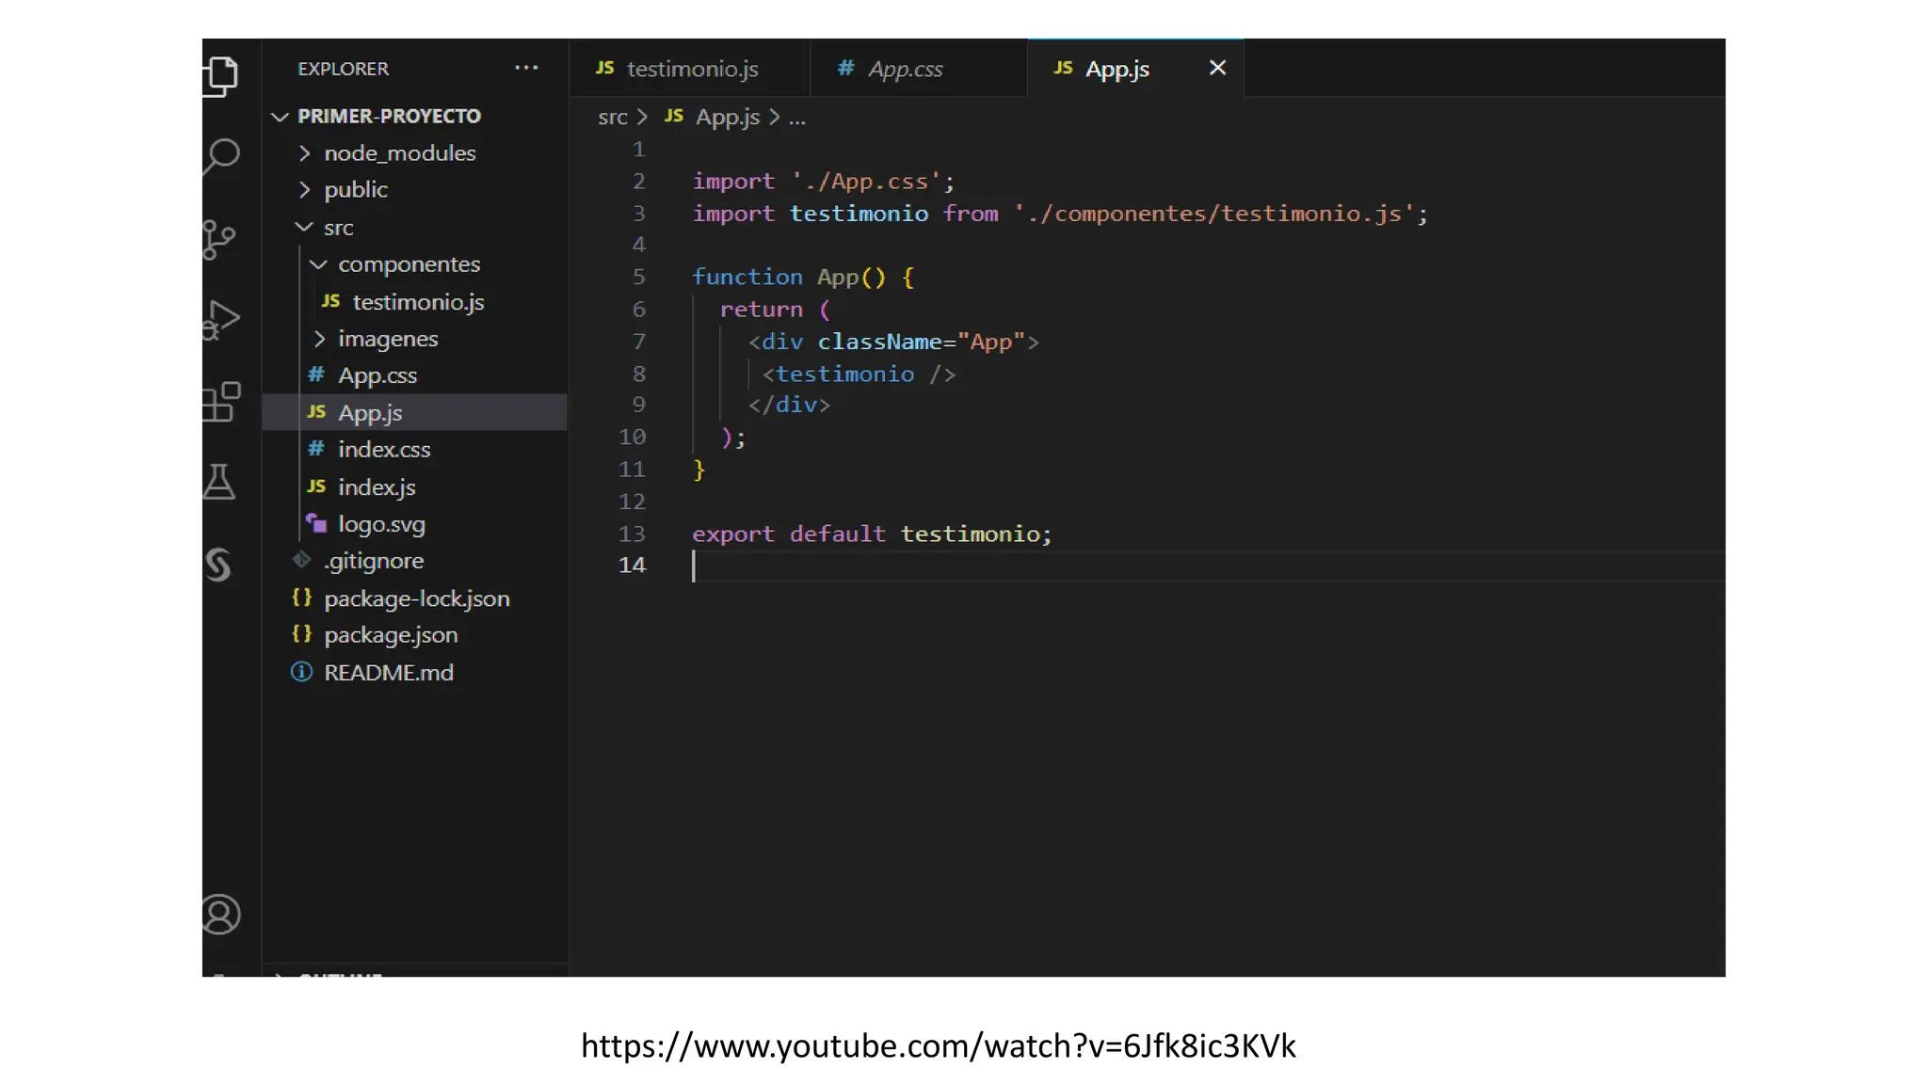Open Explorer more actions ellipsis
The height and width of the screenshot is (1084, 1928).
point(526,68)
